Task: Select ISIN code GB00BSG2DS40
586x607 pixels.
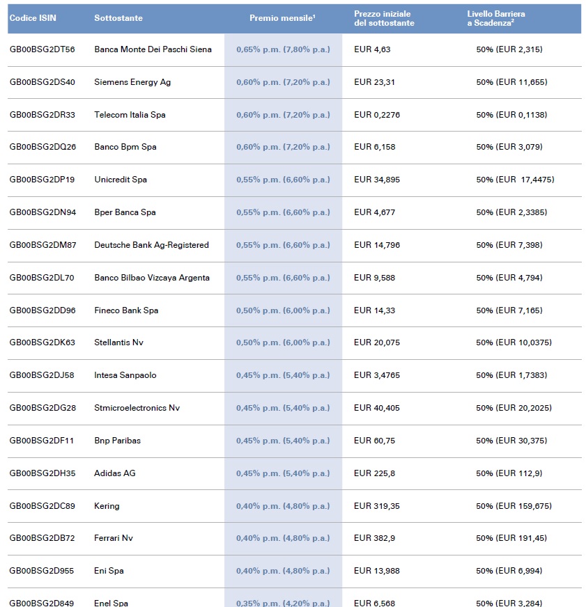Action: (x=43, y=82)
